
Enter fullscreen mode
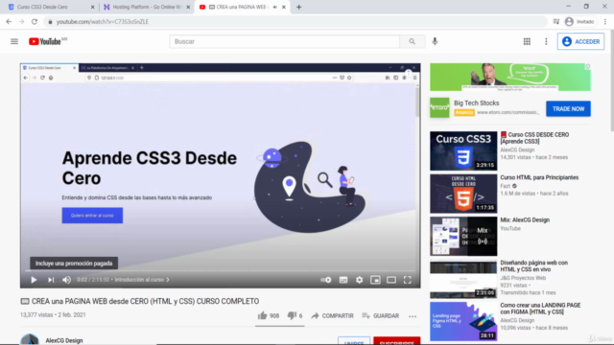(x=408, y=280)
